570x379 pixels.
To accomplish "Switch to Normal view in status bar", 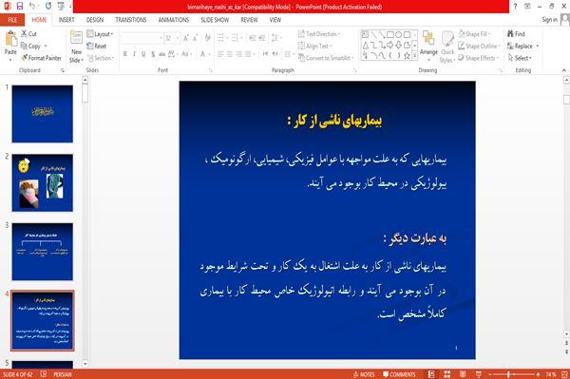I will click(431, 374).
